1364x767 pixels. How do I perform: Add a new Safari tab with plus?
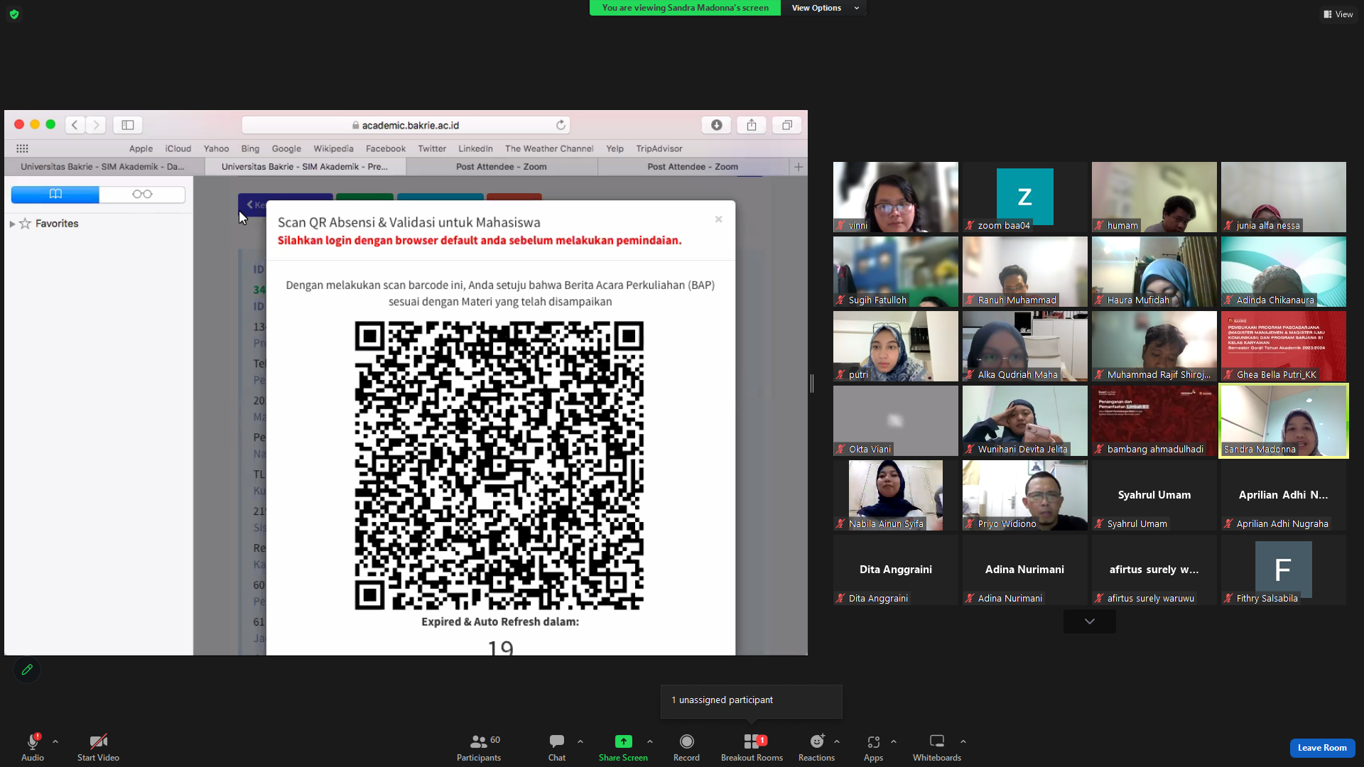point(799,167)
